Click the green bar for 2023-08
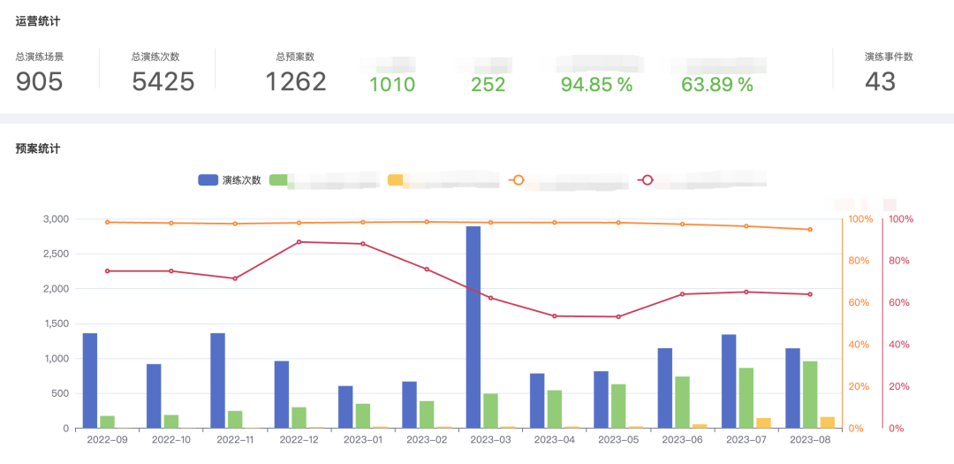Screen dimensions: 954x464 810,394
